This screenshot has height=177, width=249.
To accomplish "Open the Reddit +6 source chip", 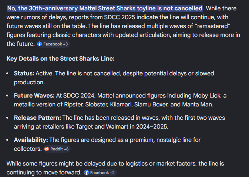I will (x=57, y=149).
